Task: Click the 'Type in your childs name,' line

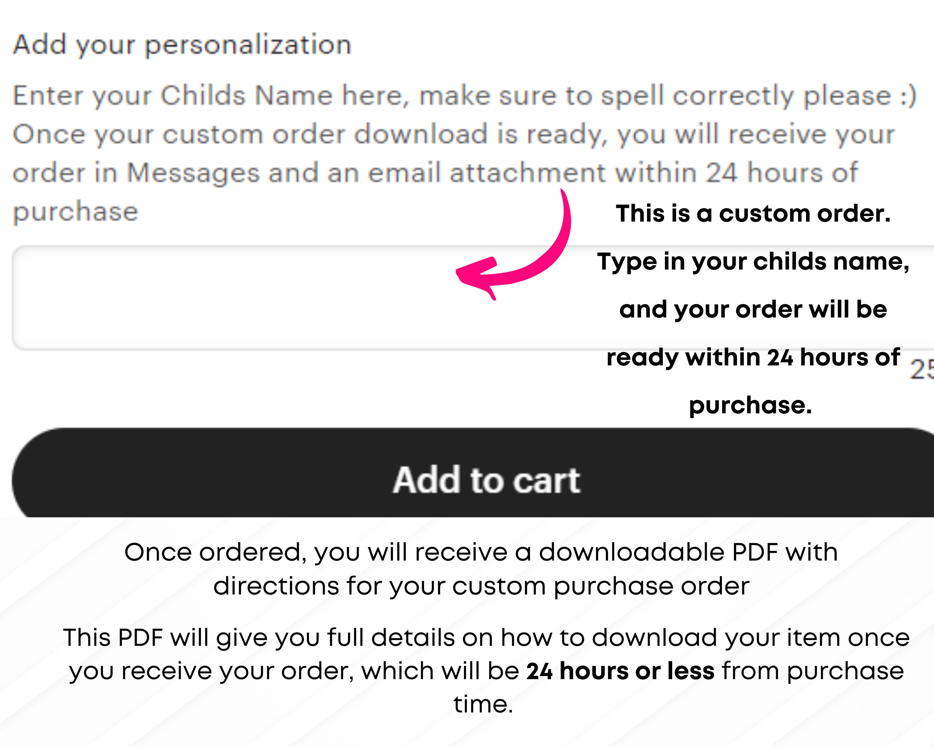Action: pyautogui.click(x=753, y=262)
